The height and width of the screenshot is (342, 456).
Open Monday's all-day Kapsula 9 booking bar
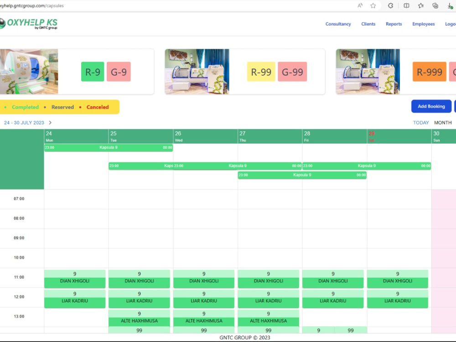109,147
